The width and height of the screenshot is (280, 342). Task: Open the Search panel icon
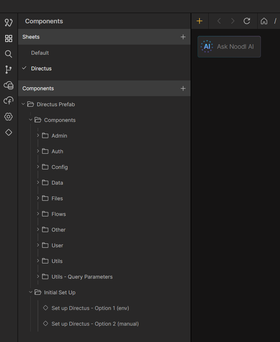tap(8, 54)
